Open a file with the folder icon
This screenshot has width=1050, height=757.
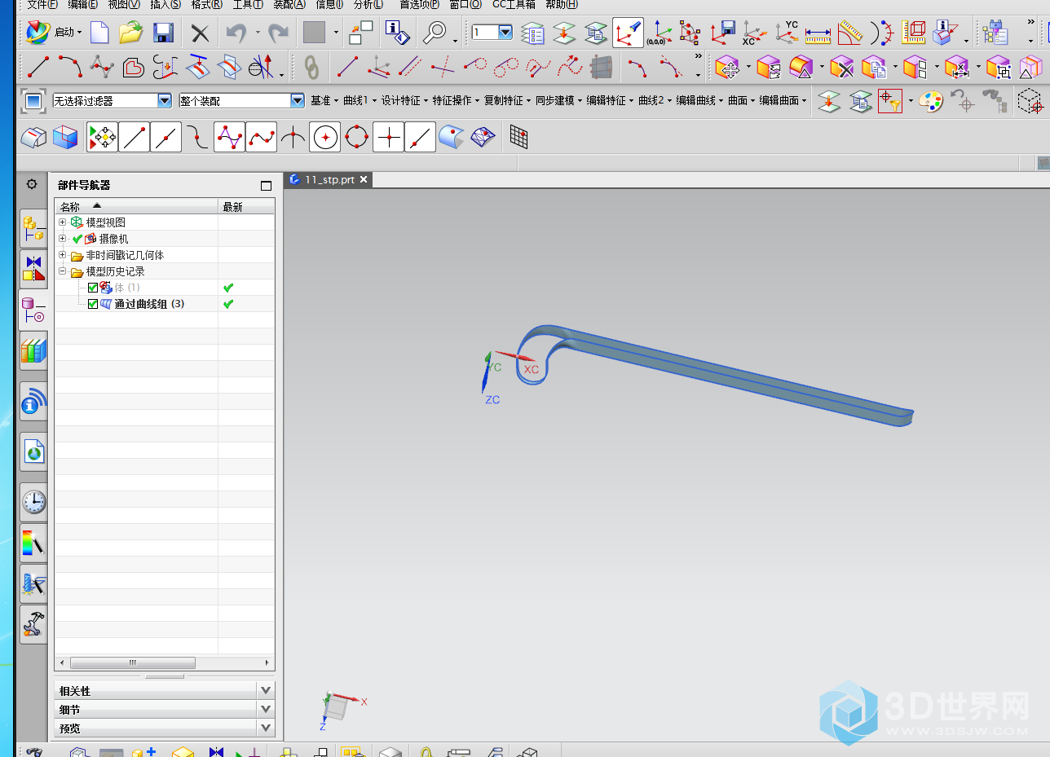[x=130, y=33]
